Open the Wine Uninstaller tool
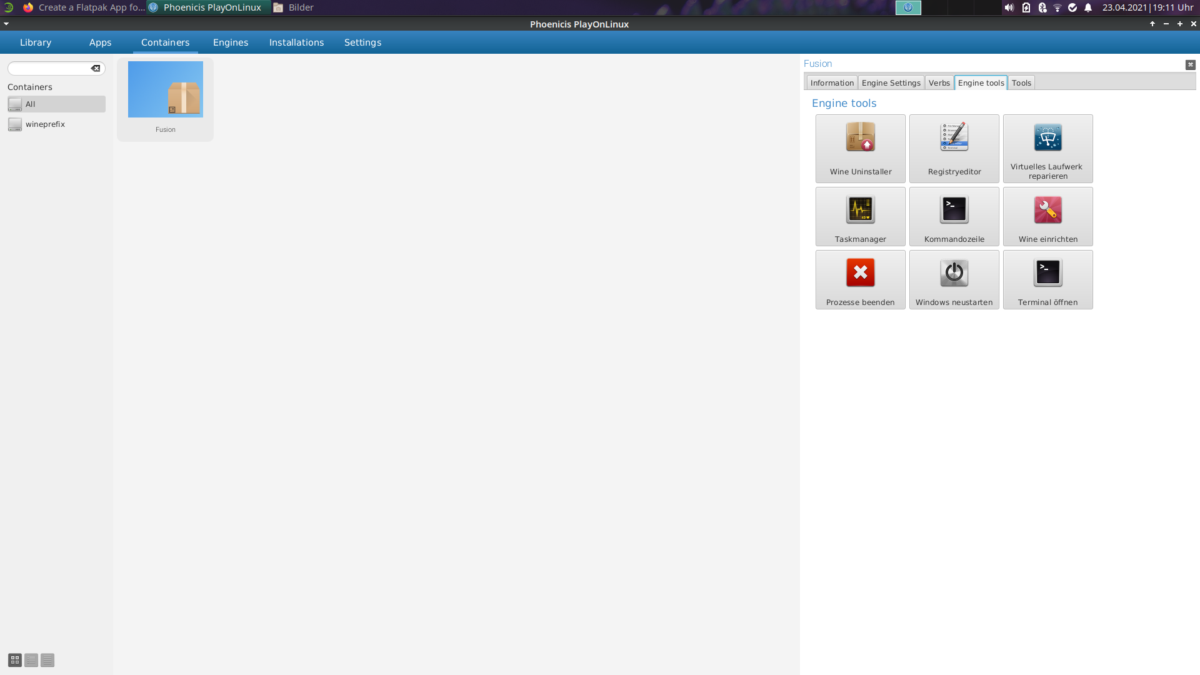This screenshot has width=1200, height=675. [x=860, y=148]
